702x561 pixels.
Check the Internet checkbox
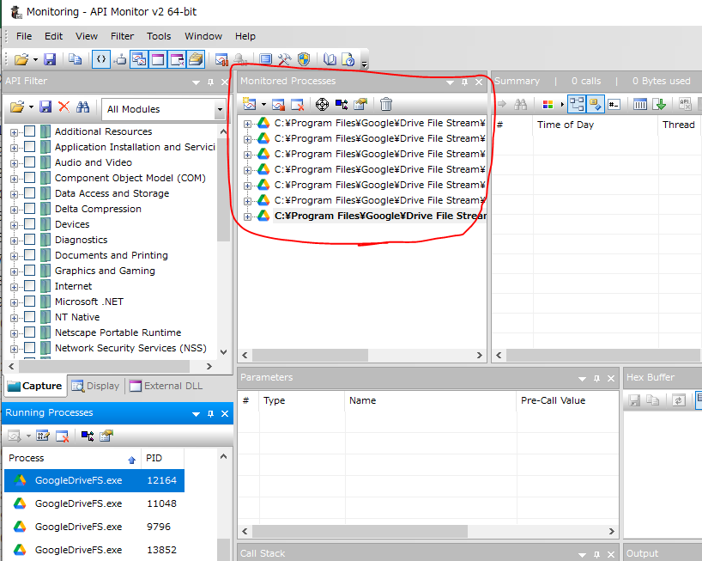29,286
